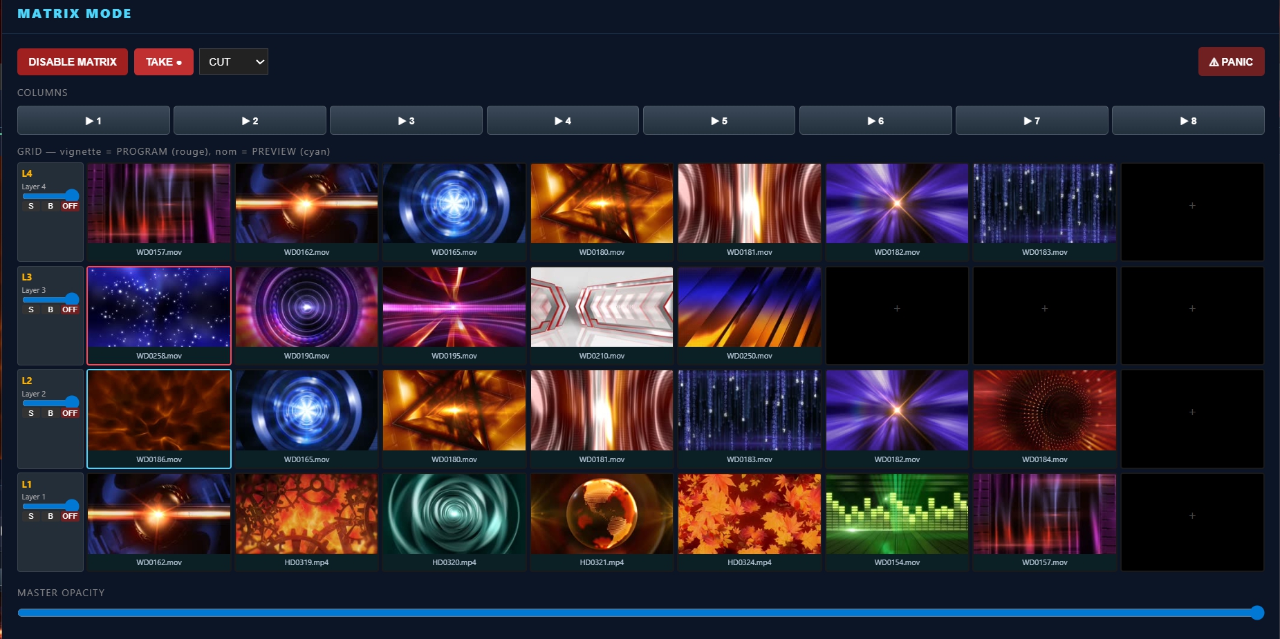Select WD0181.mov clip in Layer 2
The width and height of the screenshot is (1280, 639).
click(602, 419)
